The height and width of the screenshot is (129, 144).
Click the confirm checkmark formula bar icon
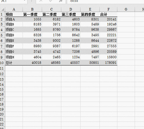coord(50,1)
